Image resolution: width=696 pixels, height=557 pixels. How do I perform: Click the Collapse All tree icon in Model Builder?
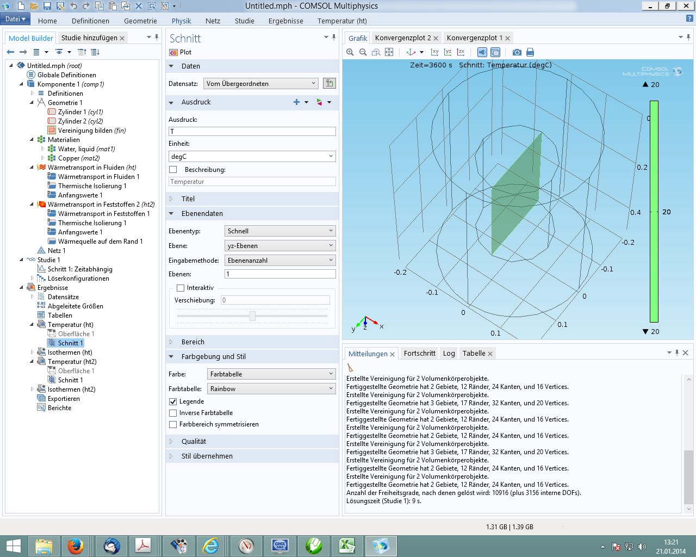[82, 52]
